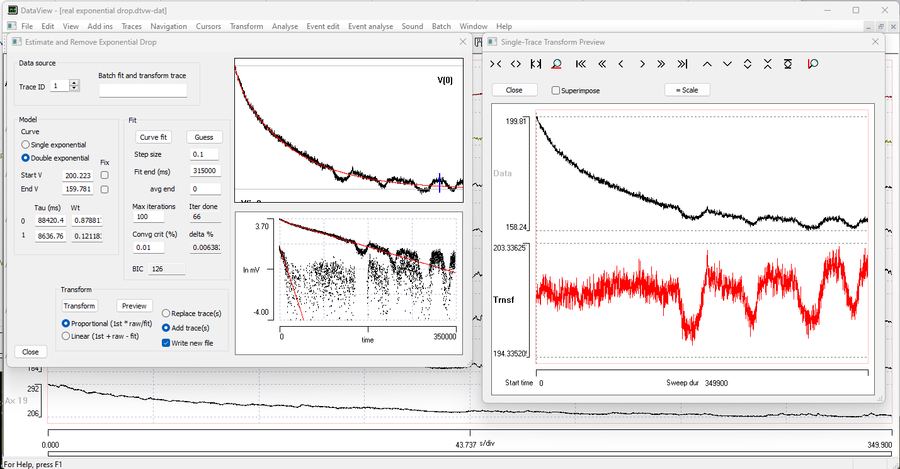This screenshot has height=469, width=900.
Task: Jump to last sweep using the skip-forward icon
Action: pyautogui.click(x=682, y=64)
